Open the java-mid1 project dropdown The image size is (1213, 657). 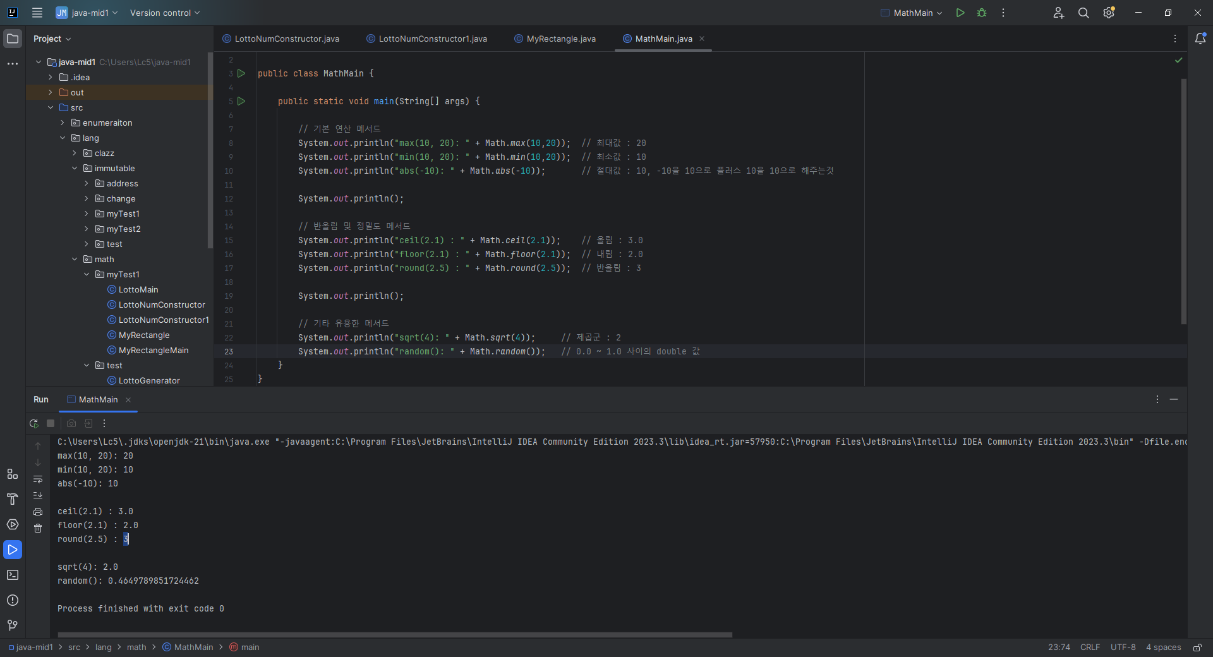point(87,13)
